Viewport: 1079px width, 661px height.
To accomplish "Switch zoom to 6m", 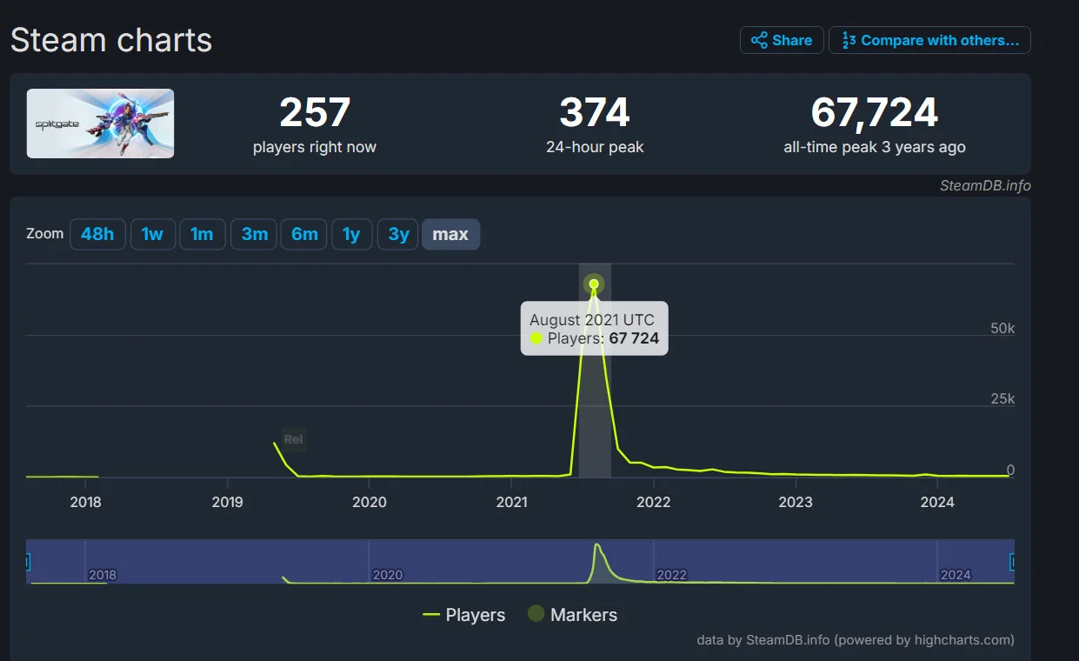I will click(x=304, y=234).
